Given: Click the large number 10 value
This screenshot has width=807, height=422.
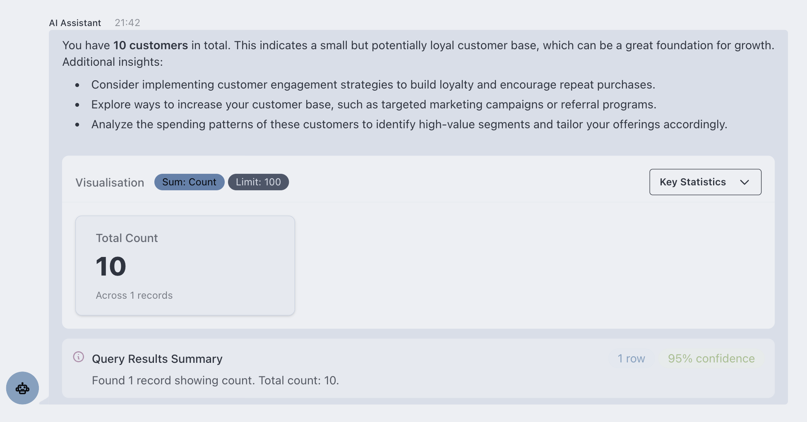Looking at the screenshot, I should click(x=111, y=266).
